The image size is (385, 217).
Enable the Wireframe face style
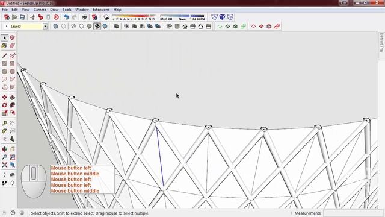[x=73, y=26]
